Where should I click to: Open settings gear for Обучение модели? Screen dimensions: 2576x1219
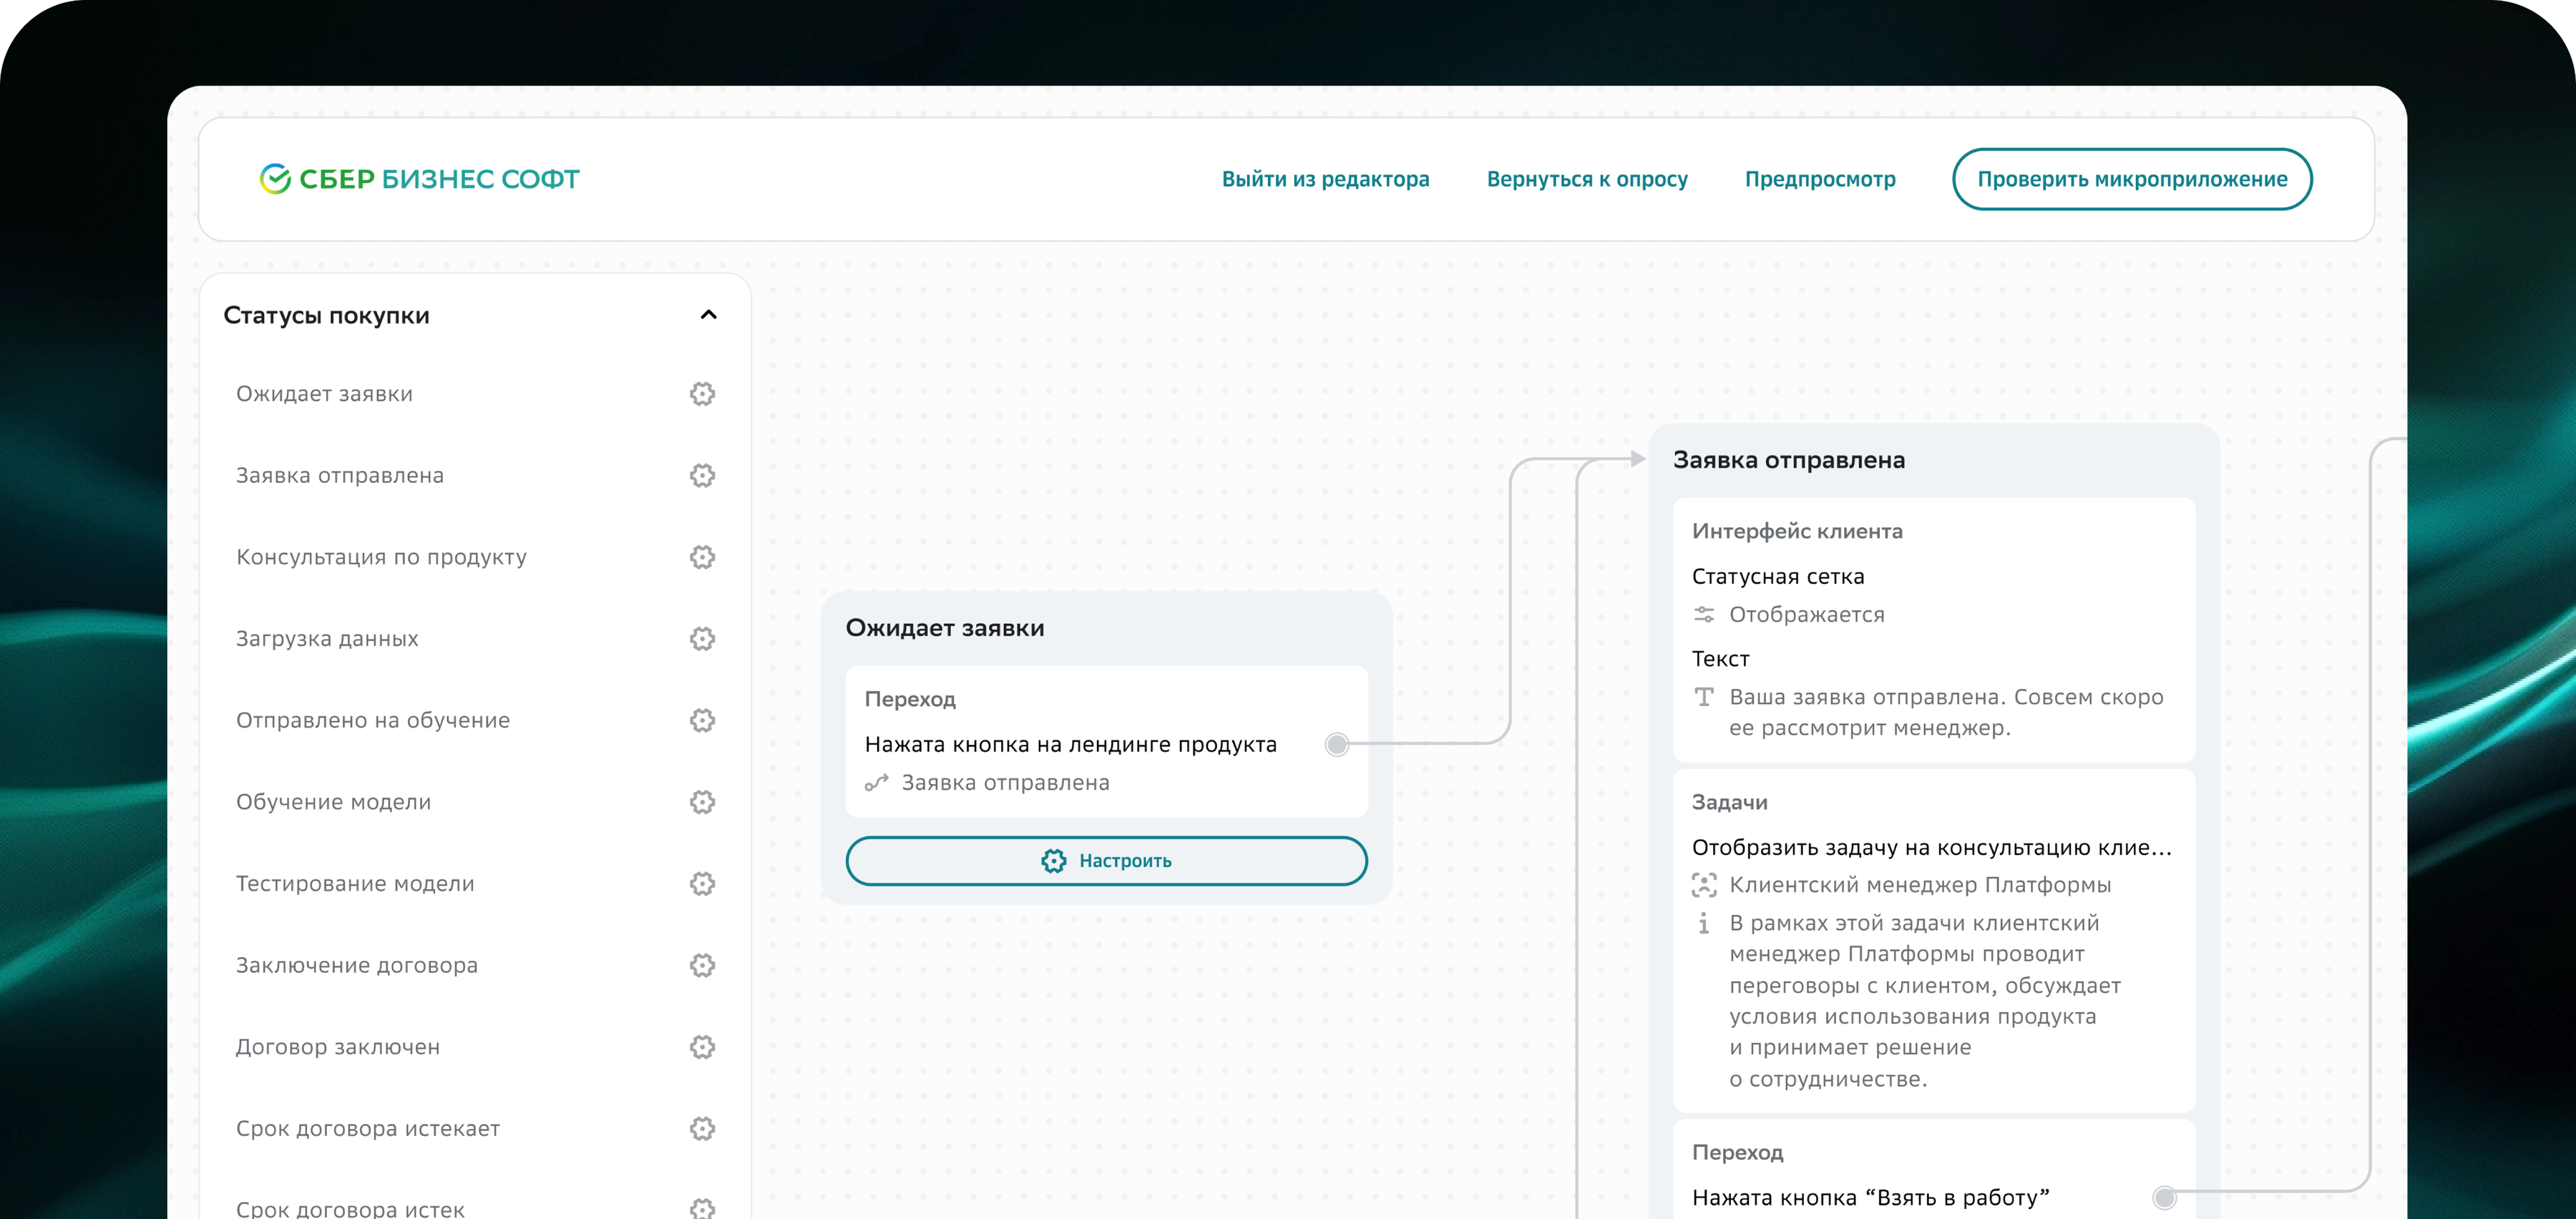tap(702, 802)
